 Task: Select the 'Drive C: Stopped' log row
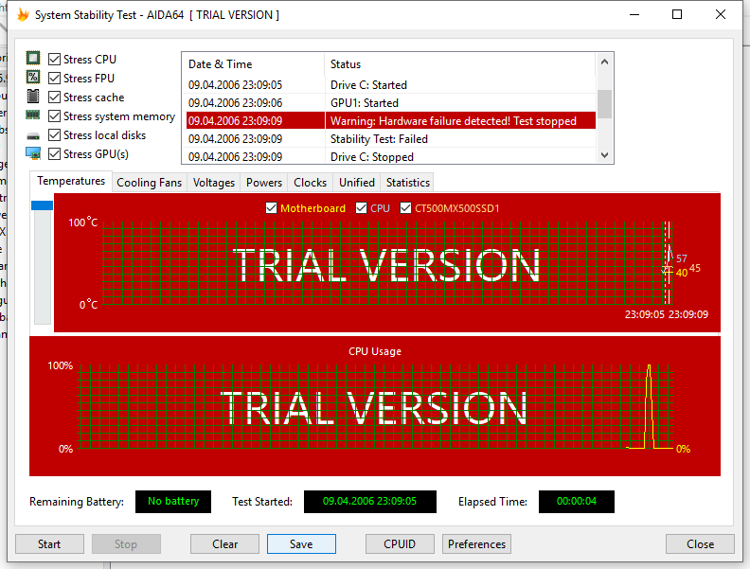coord(391,156)
